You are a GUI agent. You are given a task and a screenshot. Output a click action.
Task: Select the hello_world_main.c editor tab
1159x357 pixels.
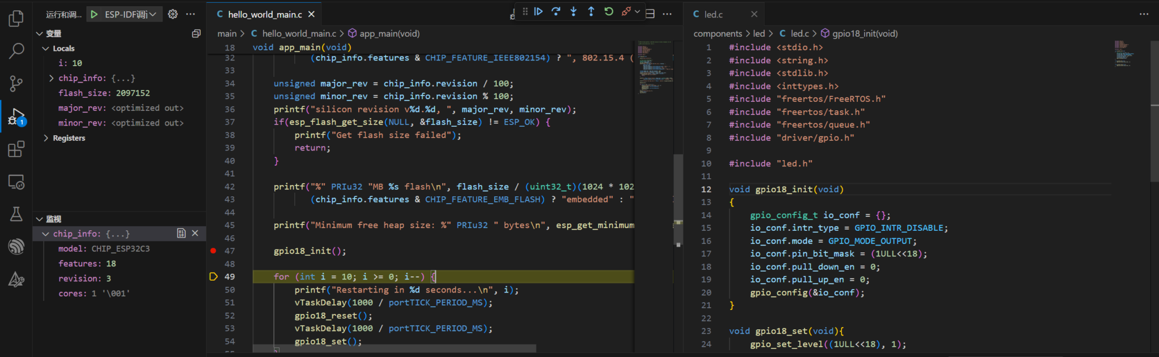click(x=264, y=14)
